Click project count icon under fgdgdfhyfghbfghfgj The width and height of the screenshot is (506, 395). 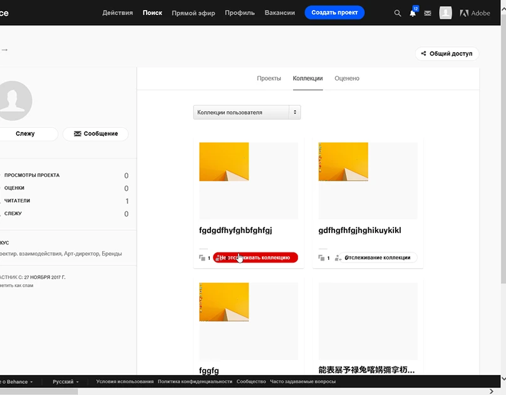click(202, 257)
